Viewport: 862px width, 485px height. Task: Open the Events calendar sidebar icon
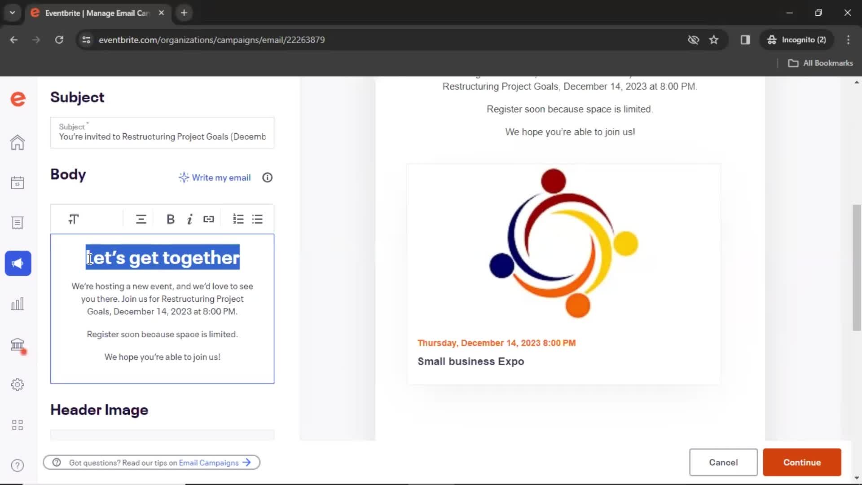[x=18, y=183]
